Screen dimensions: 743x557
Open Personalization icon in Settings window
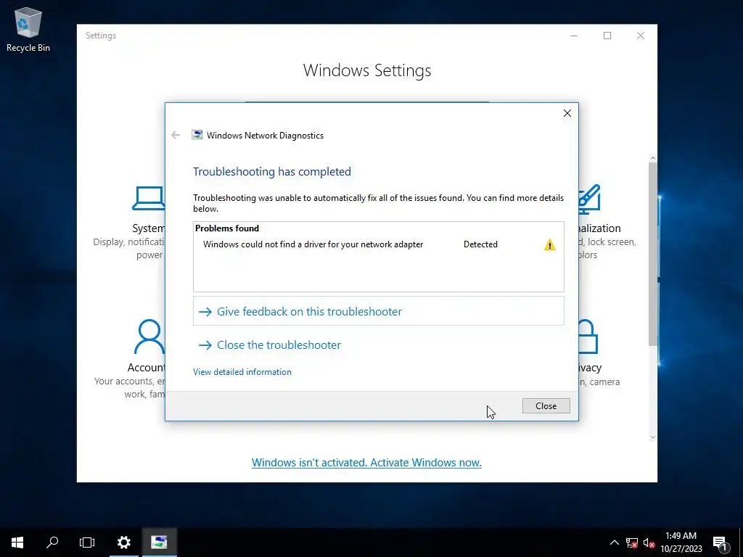589,199
